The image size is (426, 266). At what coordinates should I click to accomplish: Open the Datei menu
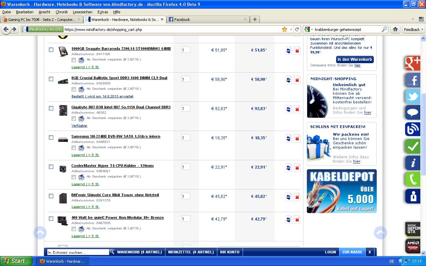[7, 12]
